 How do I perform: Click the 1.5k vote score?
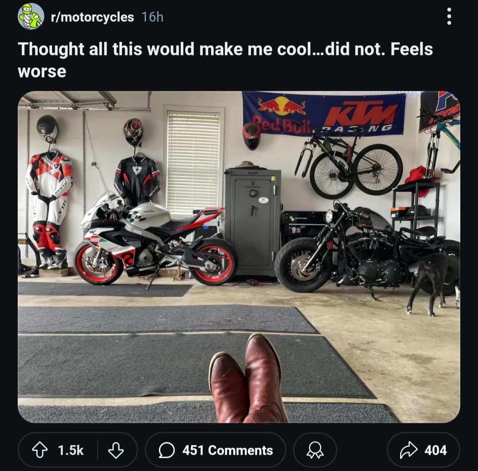(x=70, y=450)
